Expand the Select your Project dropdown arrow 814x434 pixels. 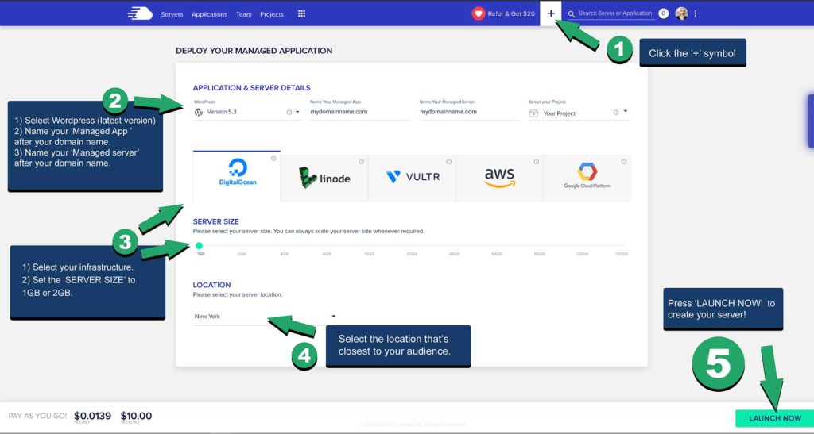[x=625, y=111]
